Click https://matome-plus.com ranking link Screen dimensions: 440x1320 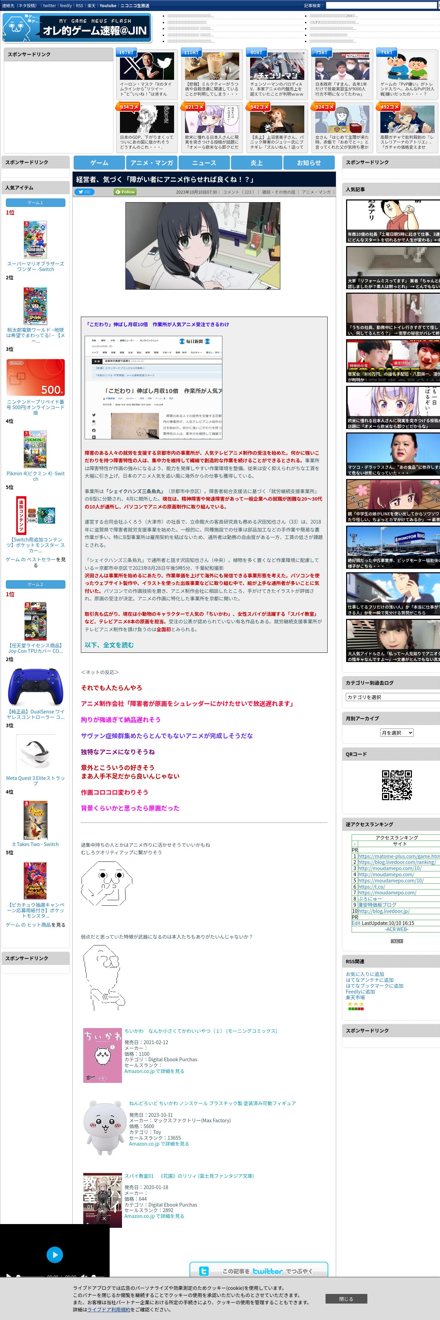click(x=399, y=856)
